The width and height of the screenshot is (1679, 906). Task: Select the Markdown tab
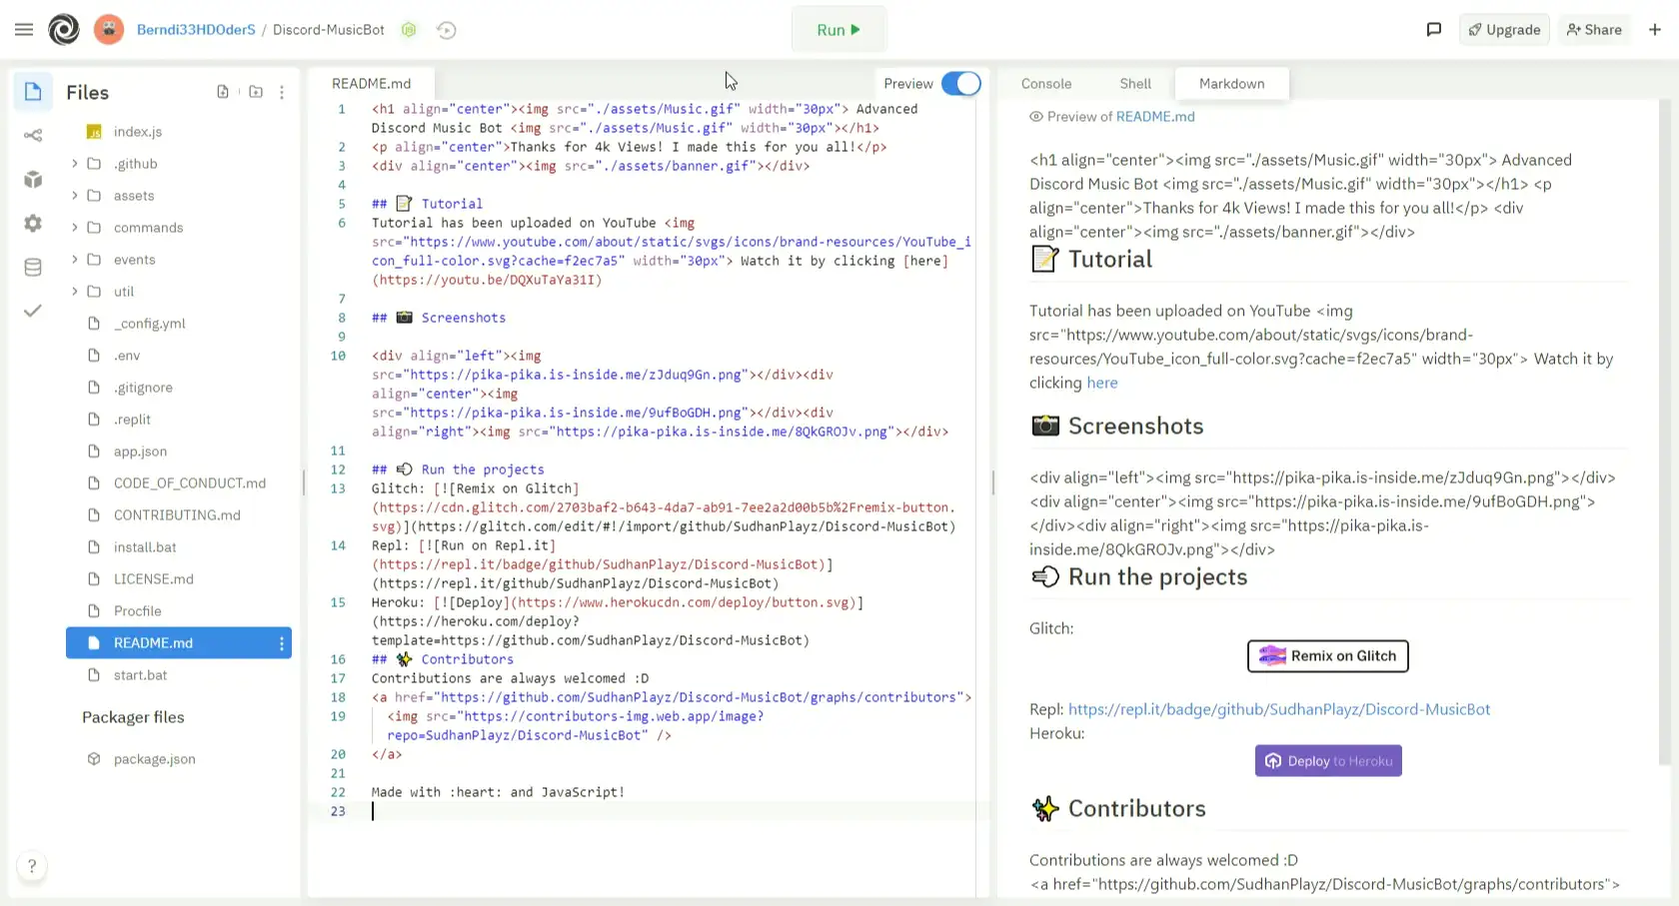(x=1231, y=84)
